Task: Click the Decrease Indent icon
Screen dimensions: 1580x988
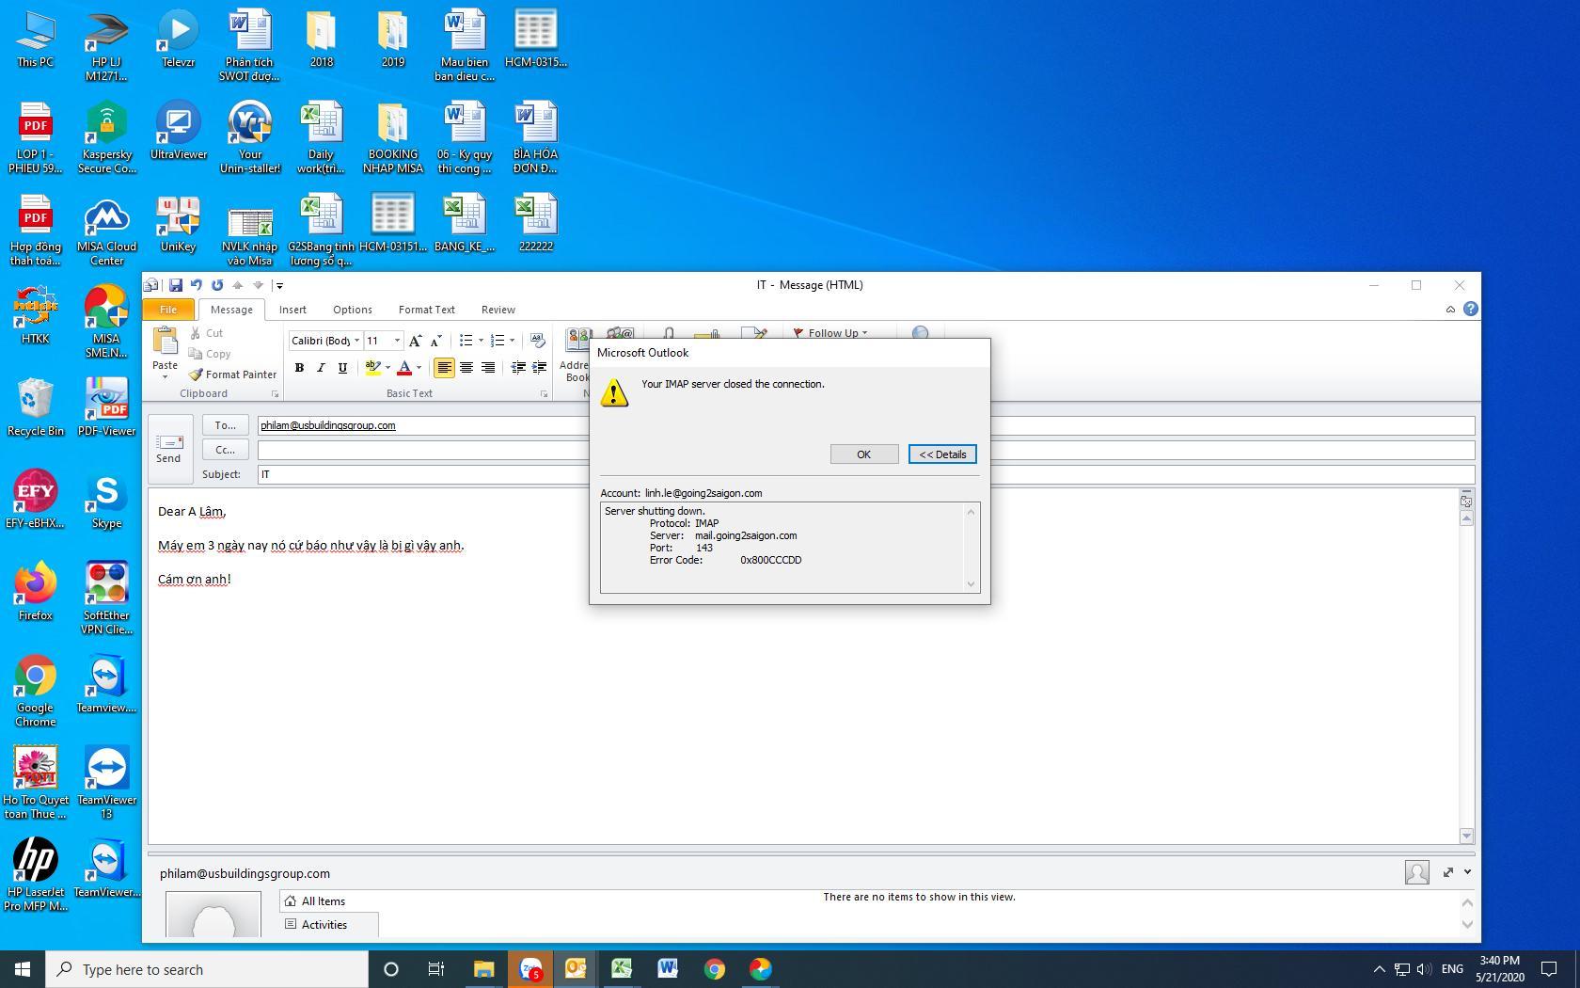Action: [x=518, y=368]
